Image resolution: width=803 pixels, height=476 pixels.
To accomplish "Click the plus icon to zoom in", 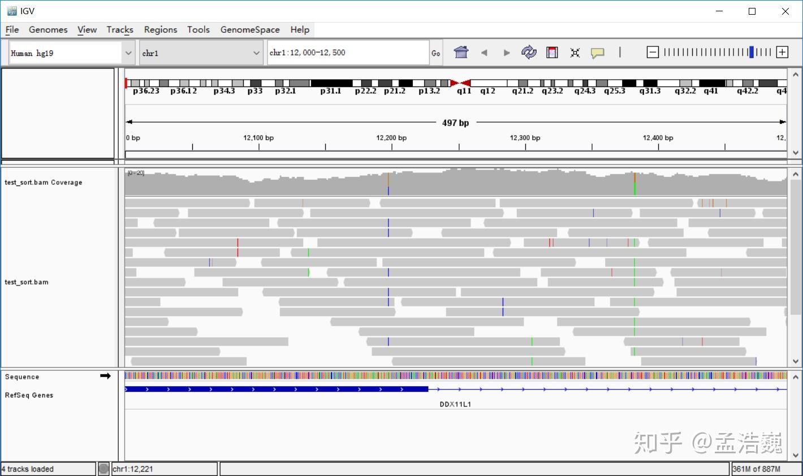I will coord(782,51).
